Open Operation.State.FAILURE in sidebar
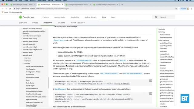The width and height of the screenshot is (194, 109). (34, 102)
